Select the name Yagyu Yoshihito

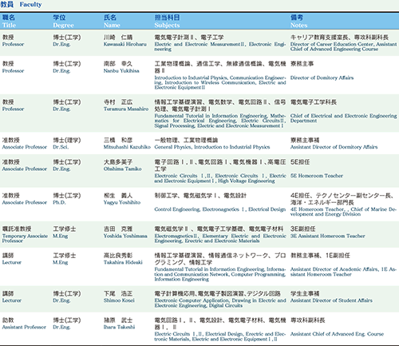tap(122, 202)
